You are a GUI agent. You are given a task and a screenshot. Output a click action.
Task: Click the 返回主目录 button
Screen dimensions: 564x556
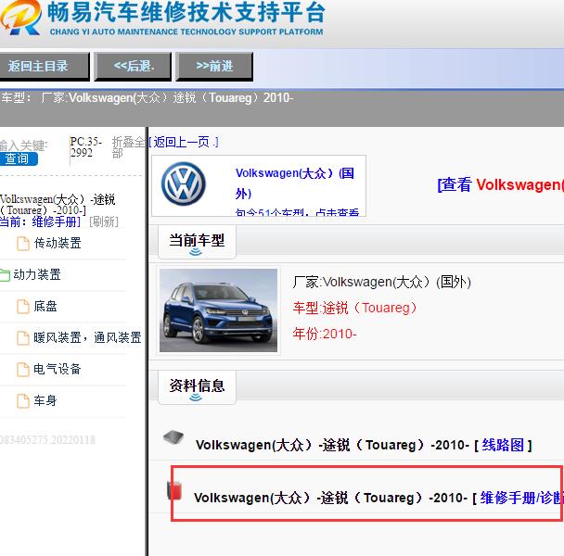pyautogui.click(x=44, y=66)
